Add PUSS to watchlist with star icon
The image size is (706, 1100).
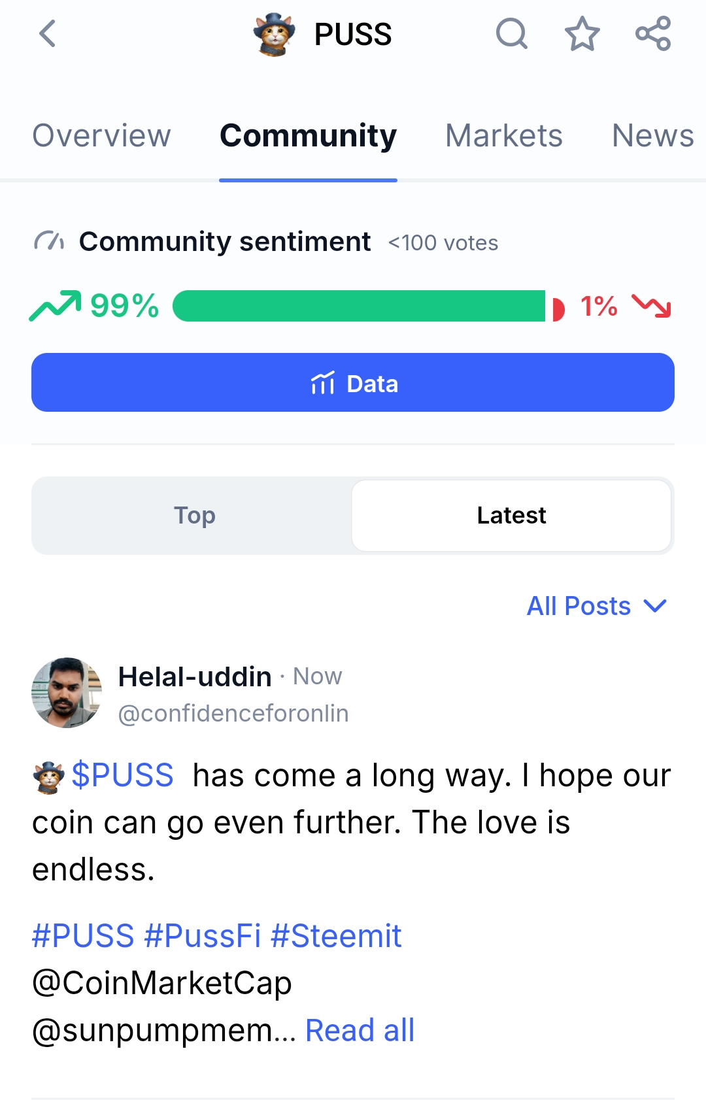(x=582, y=34)
